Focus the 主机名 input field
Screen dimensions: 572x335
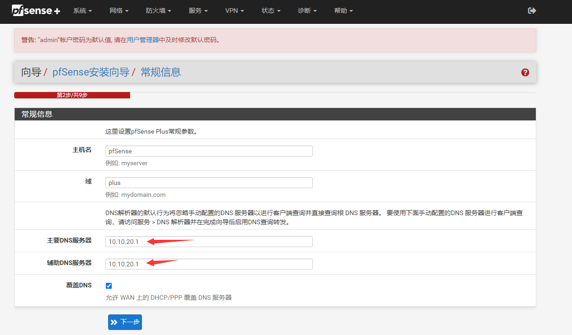click(209, 151)
